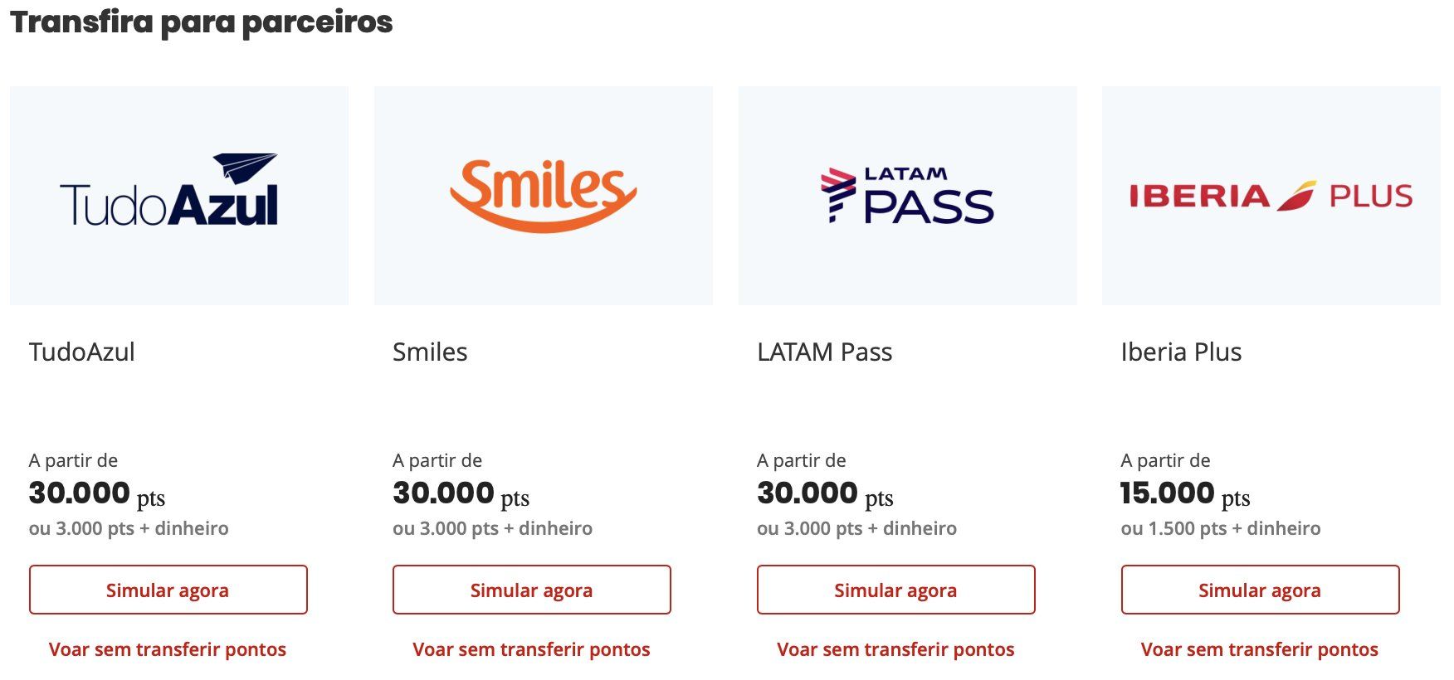The image size is (1454, 680).
Task: Open Voar sem transferir pontos under Iberia Plus
Action: (1259, 649)
